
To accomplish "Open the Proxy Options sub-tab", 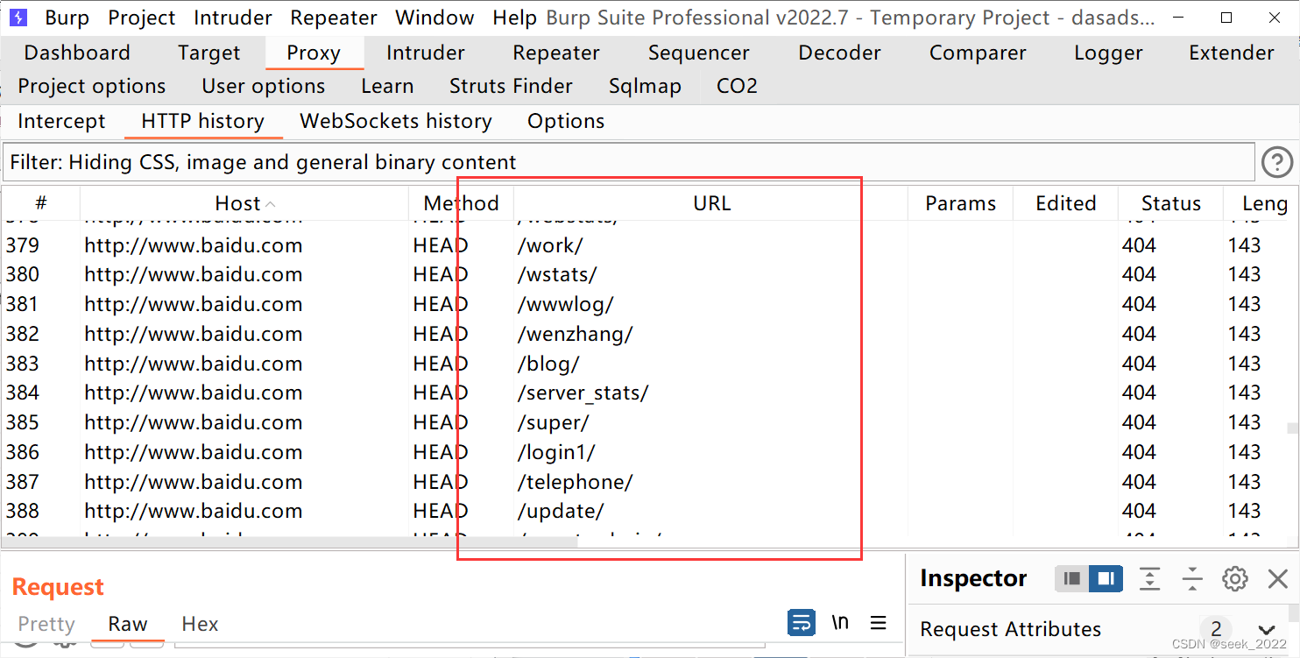I will (x=566, y=121).
